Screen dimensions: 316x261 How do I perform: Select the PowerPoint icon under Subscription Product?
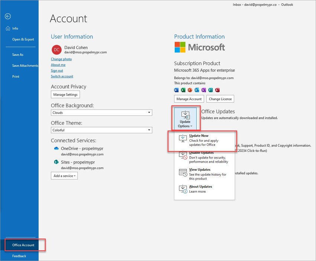click(190, 90)
